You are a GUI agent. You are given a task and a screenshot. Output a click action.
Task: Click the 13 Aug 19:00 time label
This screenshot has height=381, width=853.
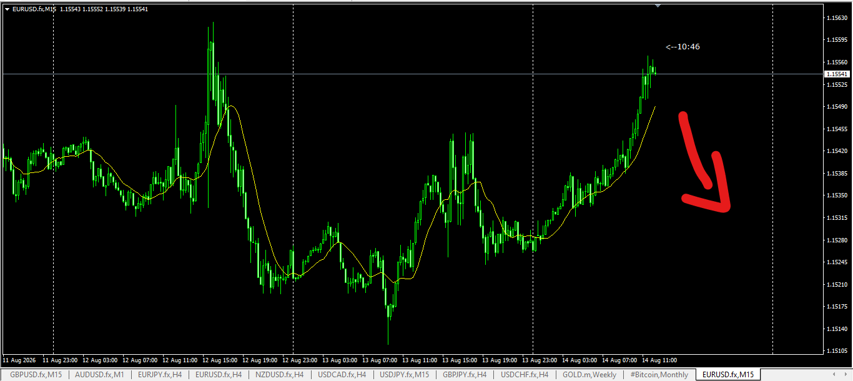[x=500, y=360]
